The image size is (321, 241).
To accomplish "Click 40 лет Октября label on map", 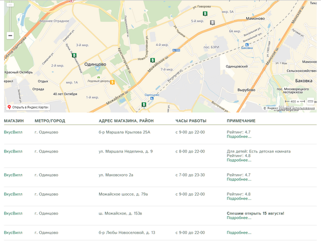I will pos(65,94).
